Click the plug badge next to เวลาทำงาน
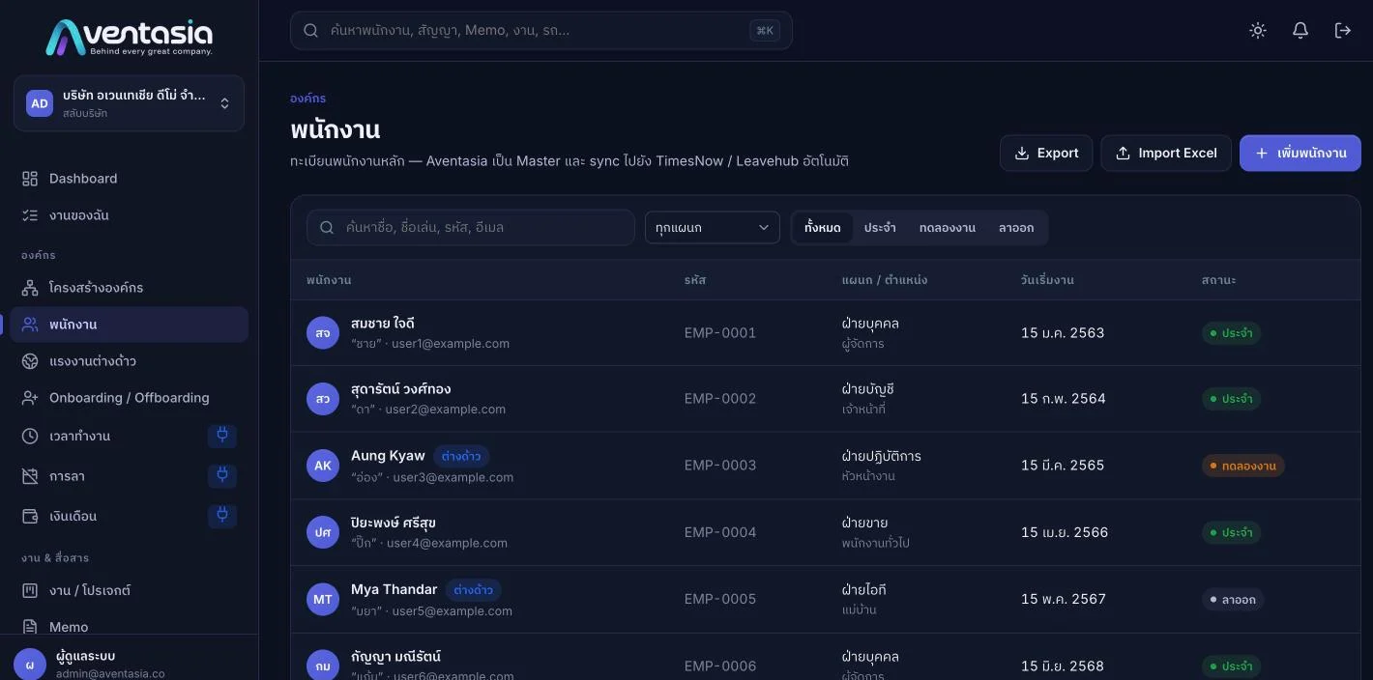 coord(222,436)
